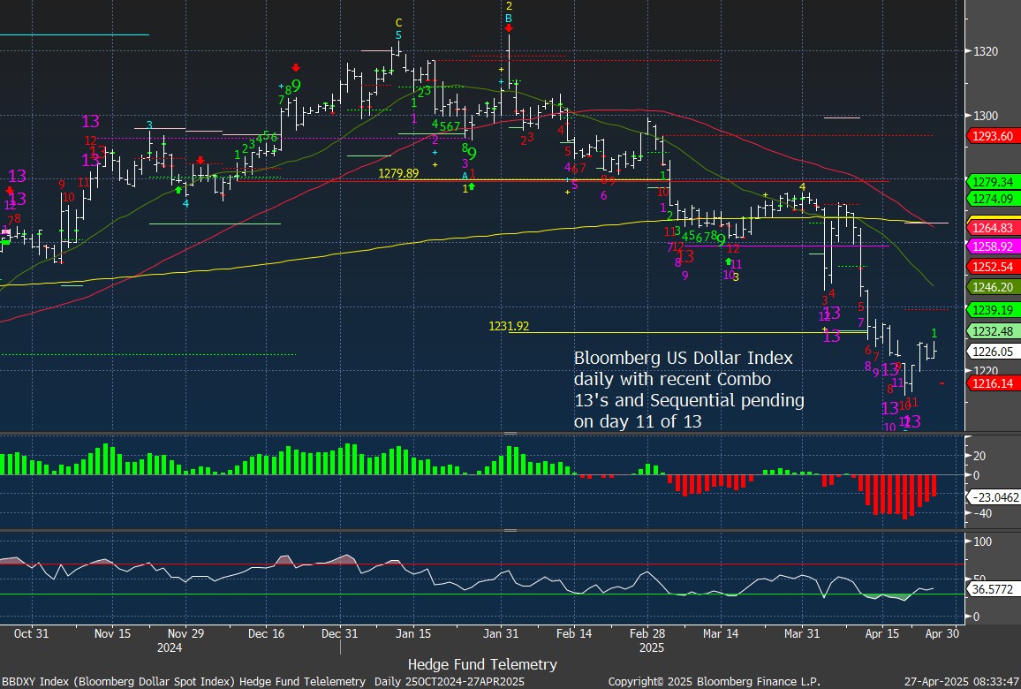Screen dimensions: 1021x689
Task: Select the green 1239.19 price tag
Action: point(993,310)
